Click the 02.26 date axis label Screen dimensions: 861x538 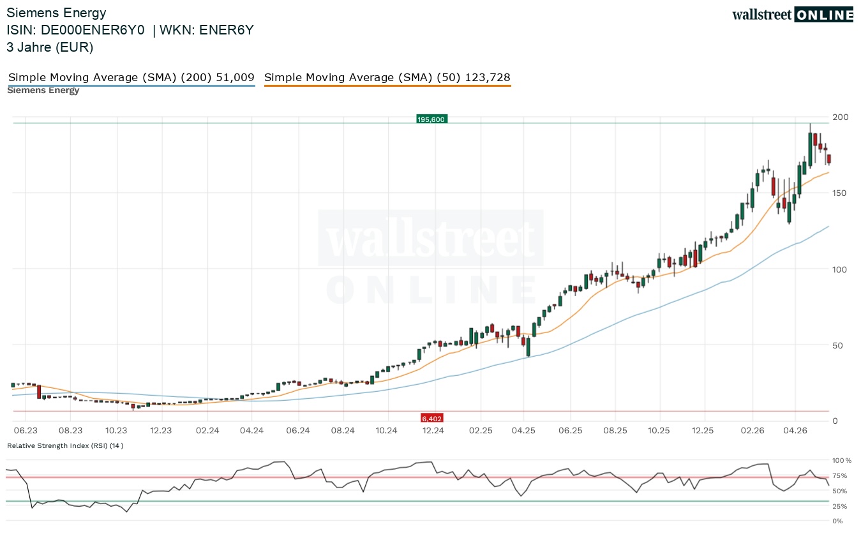[x=752, y=431]
